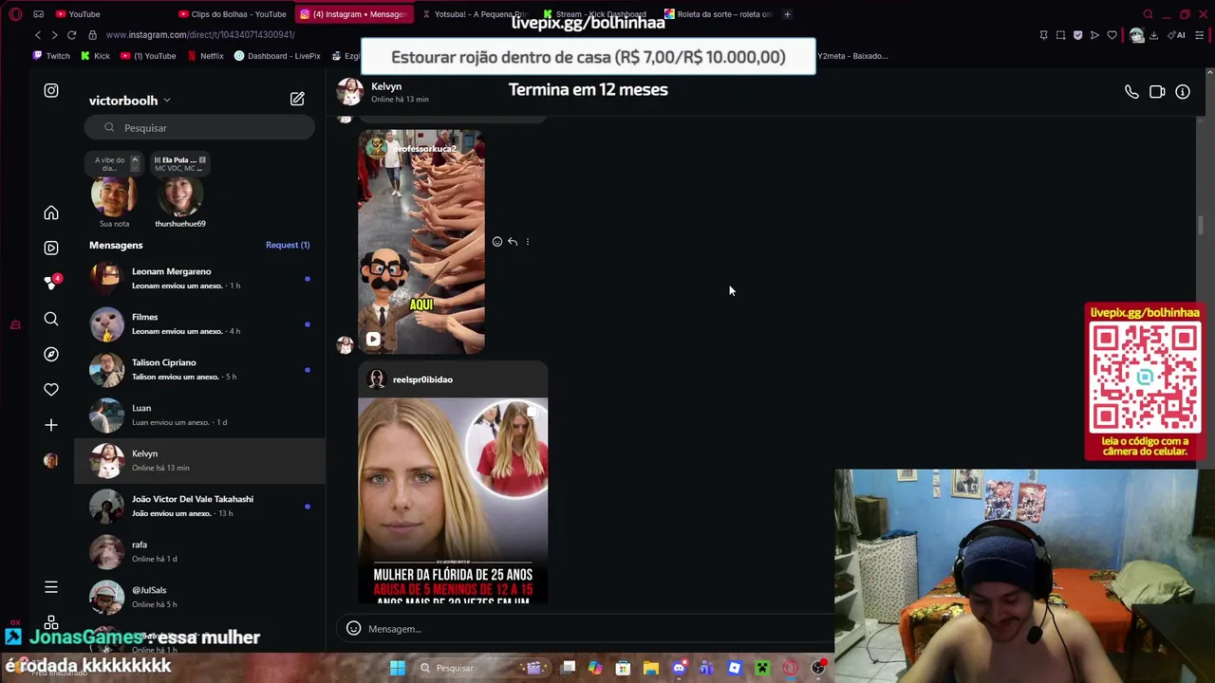
Task: Click the browser address bar URL
Action: point(200,35)
